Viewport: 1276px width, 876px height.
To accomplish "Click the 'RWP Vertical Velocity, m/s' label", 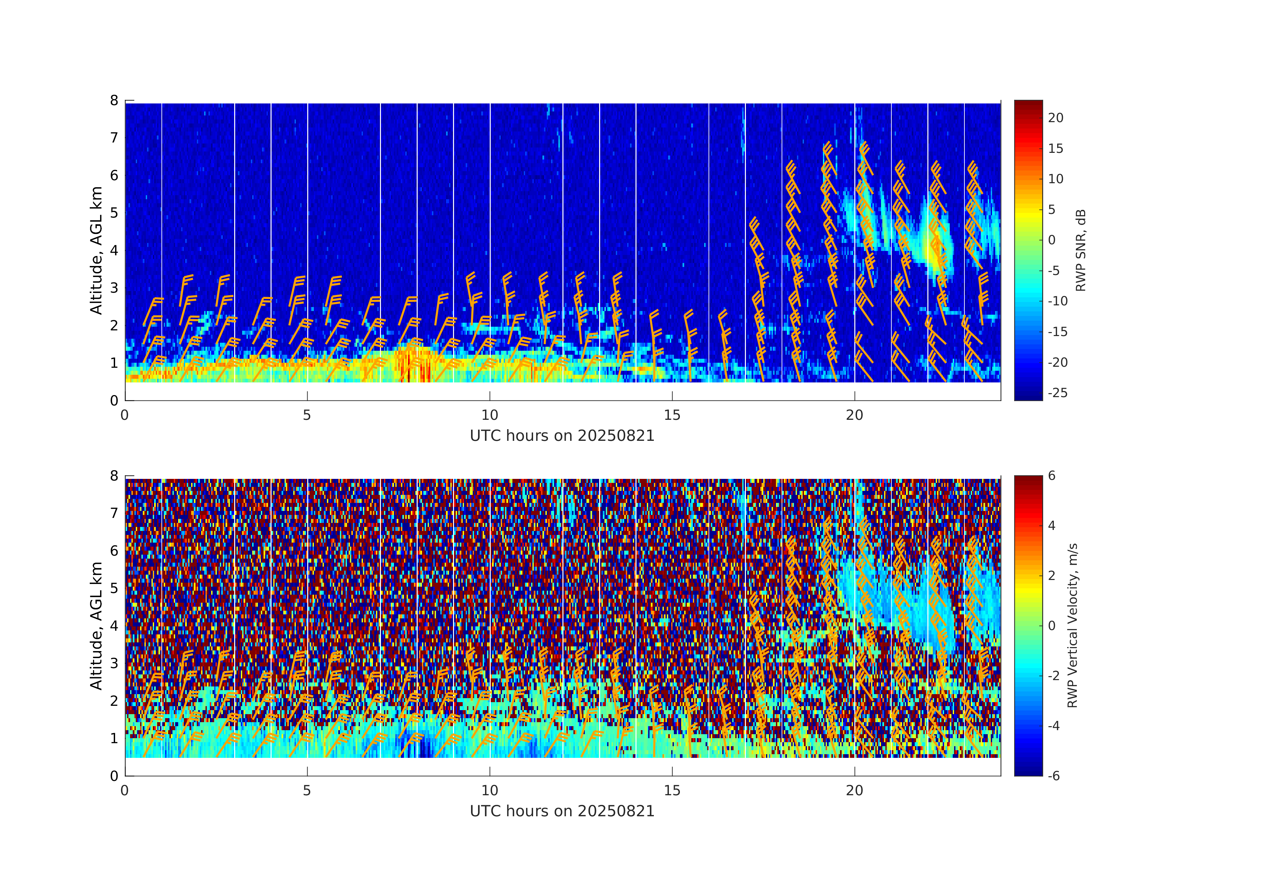I will click(1072, 625).
